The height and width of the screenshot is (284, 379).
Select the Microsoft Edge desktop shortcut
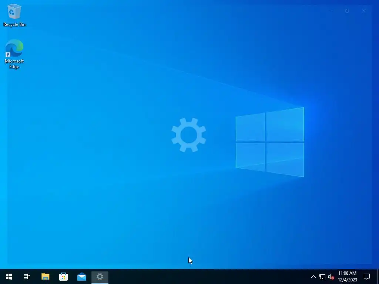click(14, 54)
